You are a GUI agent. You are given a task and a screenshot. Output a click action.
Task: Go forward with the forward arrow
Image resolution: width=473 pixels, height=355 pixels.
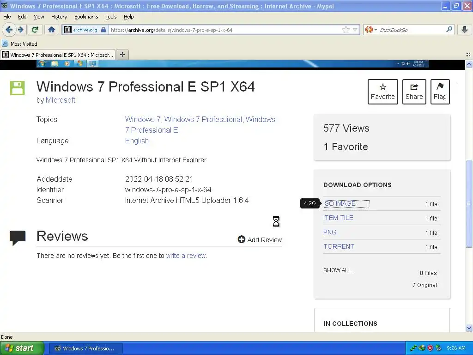(20, 30)
